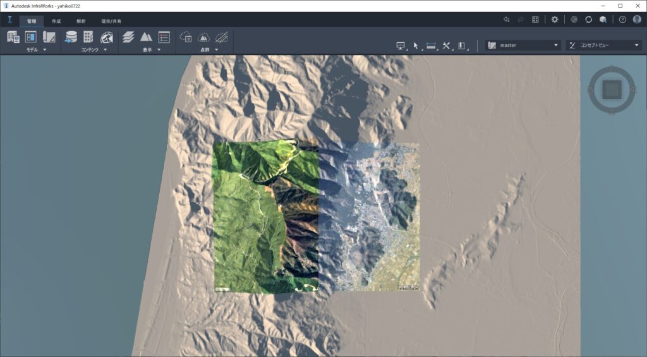Open the Data Sources database icon

(x=71, y=37)
